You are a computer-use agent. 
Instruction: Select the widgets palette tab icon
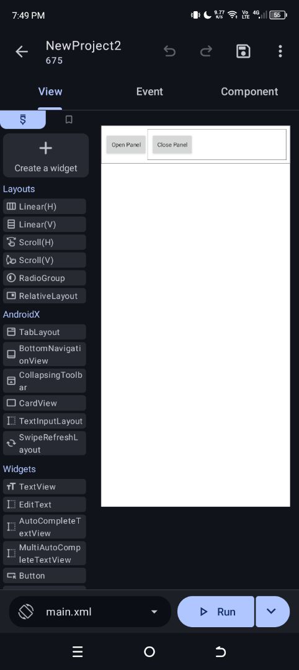click(22, 120)
